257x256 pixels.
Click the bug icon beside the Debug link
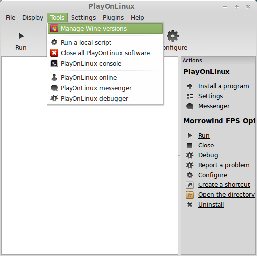tap(190, 155)
